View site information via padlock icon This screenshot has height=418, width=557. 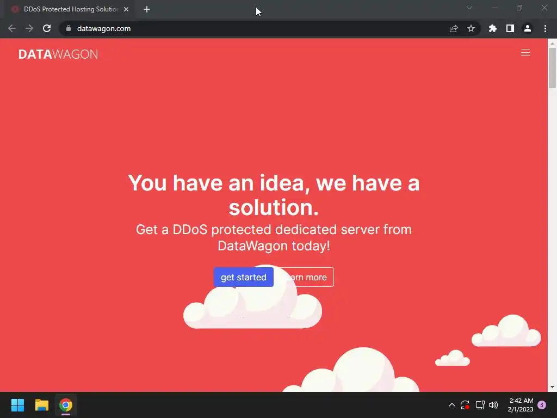tap(69, 28)
